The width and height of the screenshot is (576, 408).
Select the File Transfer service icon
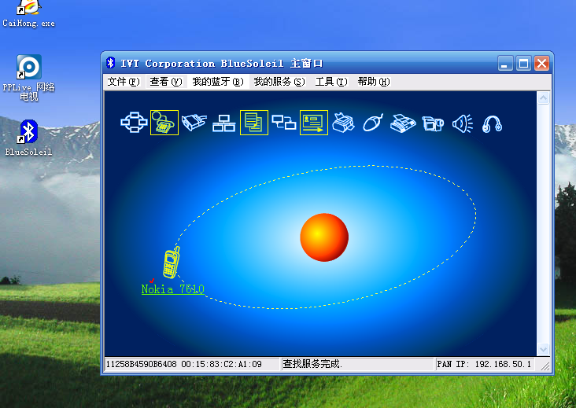click(x=254, y=123)
